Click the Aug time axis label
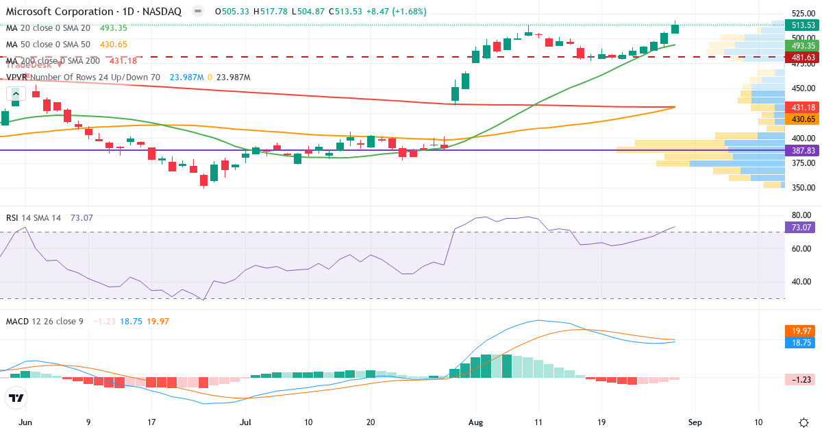822x432 pixels. pyautogui.click(x=475, y=422)
